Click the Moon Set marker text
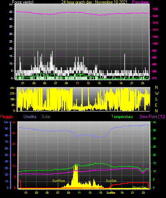Image resolution: width=166 pixels, height=198 pixels. tap(139, 187)
